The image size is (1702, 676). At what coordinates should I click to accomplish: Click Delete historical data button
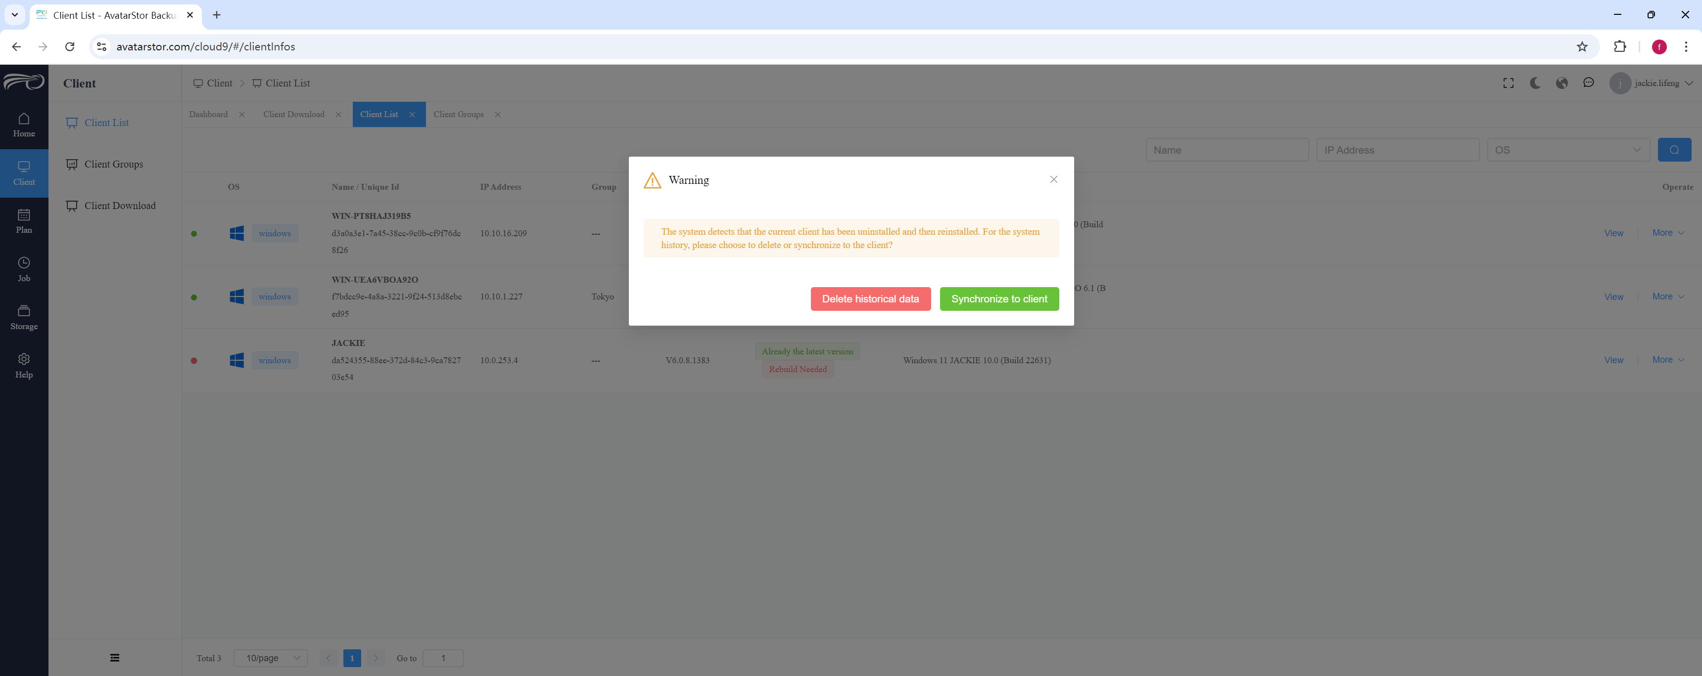(x=870, y=299)
